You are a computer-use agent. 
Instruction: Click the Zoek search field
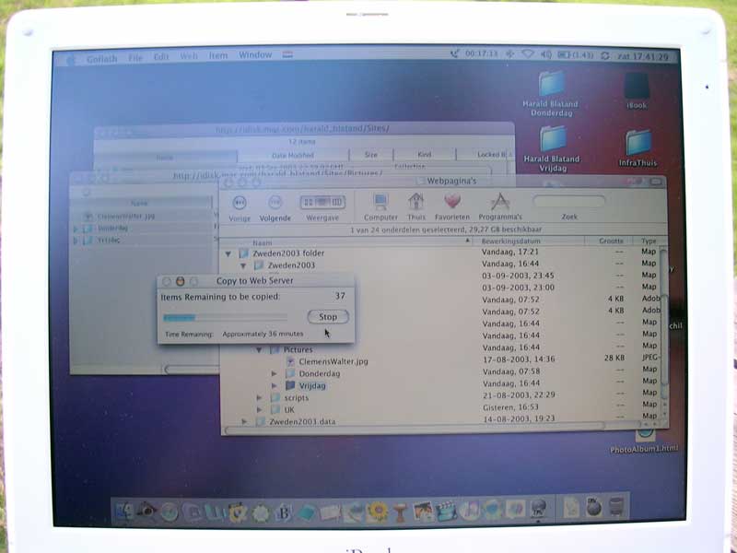coord(569,201)
